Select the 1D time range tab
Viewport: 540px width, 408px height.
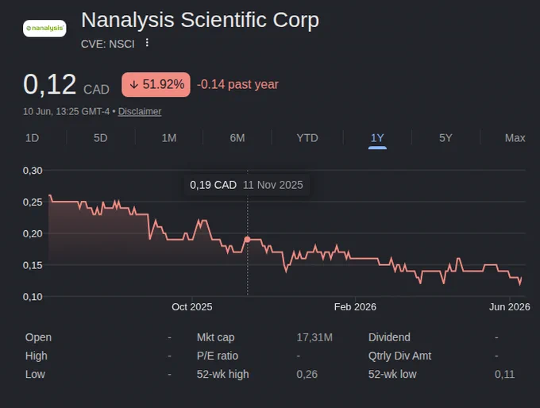33,138
